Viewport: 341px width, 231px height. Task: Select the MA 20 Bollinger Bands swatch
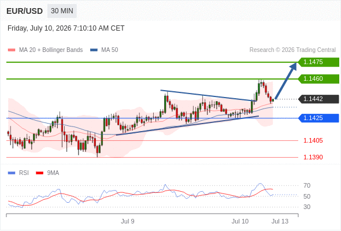12,50
